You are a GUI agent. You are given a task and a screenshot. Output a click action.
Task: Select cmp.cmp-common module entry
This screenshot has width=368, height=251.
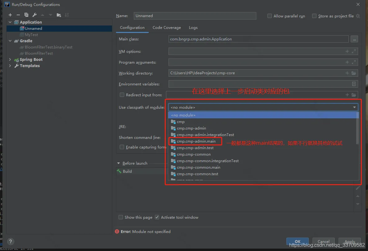tap(262, 154)
